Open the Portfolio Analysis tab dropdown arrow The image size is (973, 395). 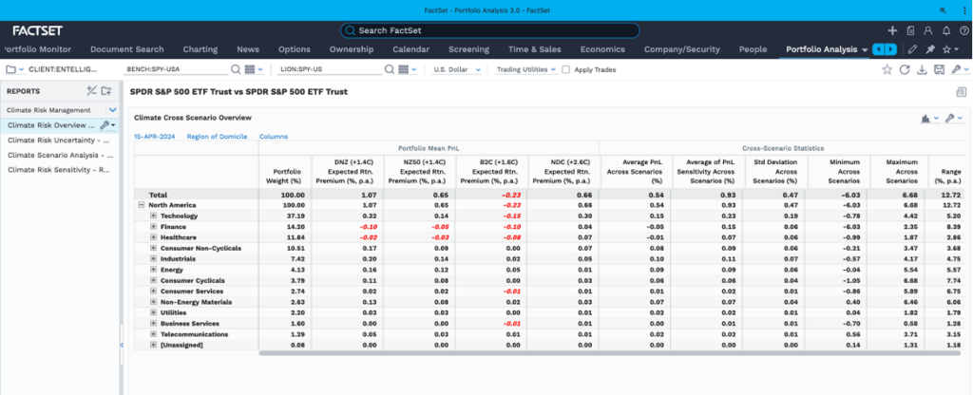coord(865,50)
